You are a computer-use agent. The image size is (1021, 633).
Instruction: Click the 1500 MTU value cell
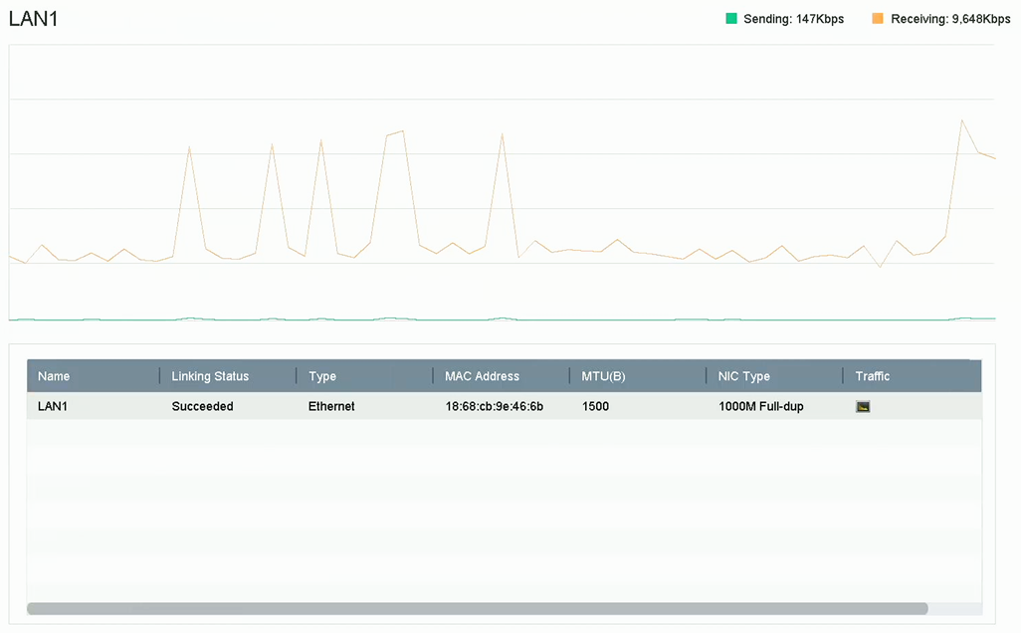click(x=595, y=406)
